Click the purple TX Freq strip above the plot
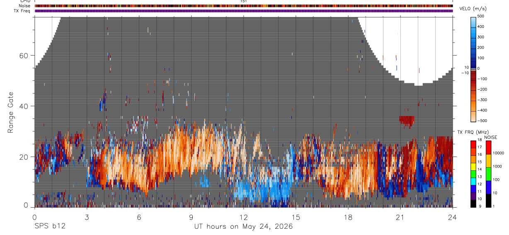509x235 pixels. click(x=244, y=11)
